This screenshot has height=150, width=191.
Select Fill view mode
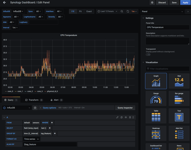point(73,11)
